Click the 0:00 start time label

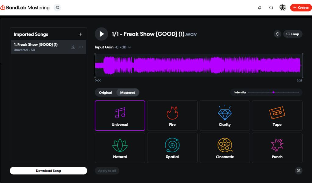(x=98, y=81)
